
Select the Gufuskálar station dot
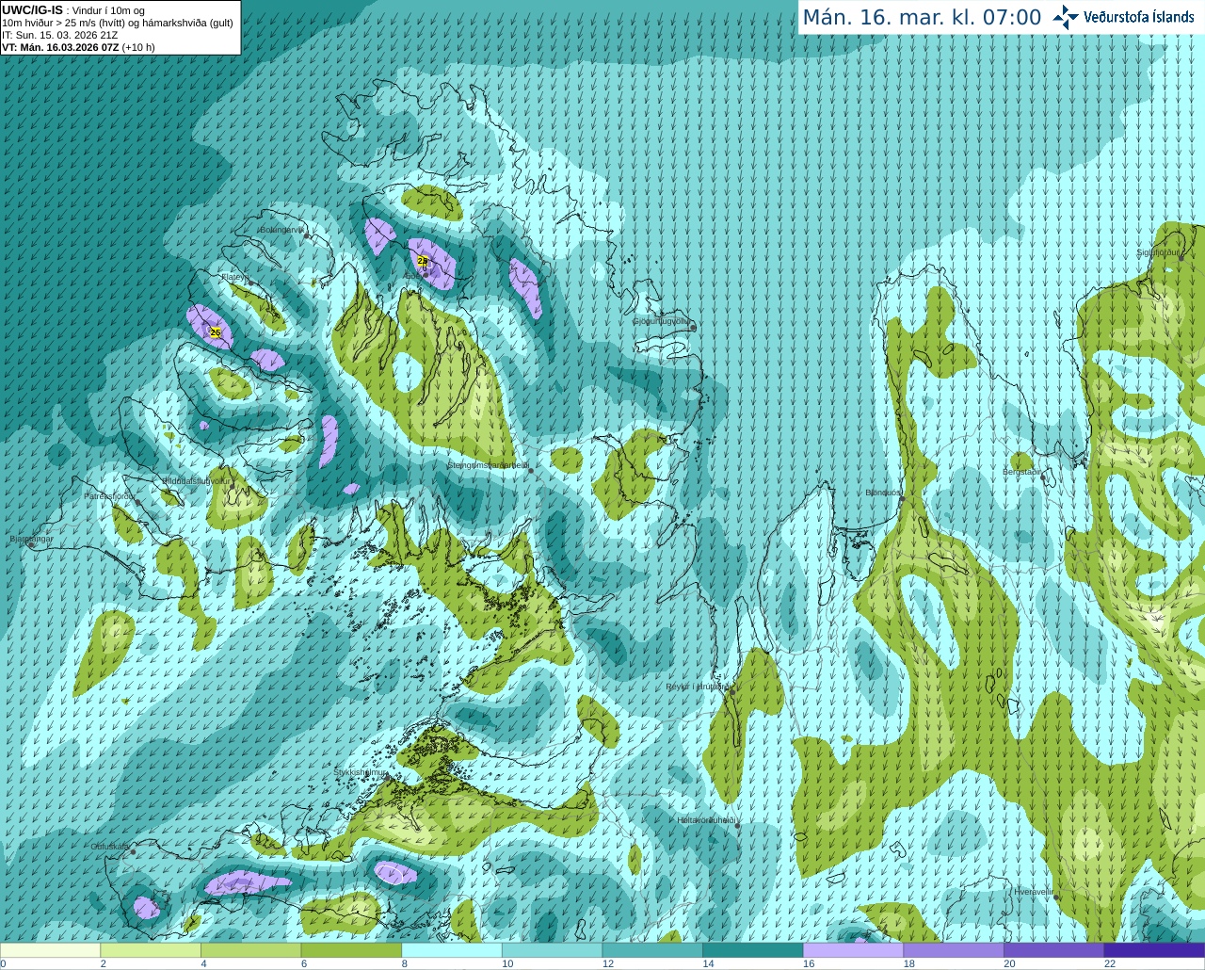tap(133, 852)
